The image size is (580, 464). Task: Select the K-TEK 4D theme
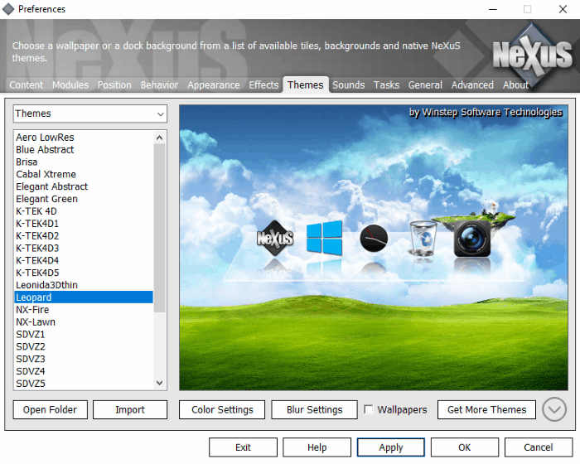84,211
